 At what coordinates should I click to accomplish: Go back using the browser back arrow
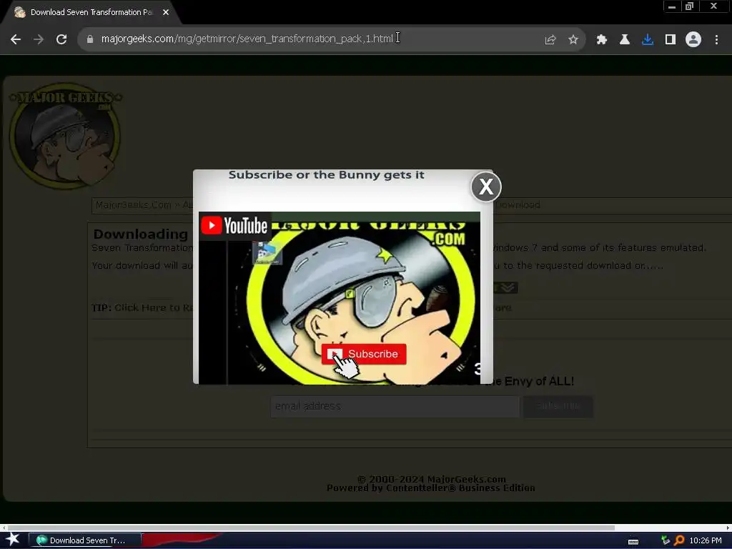(x=16, y=39)
